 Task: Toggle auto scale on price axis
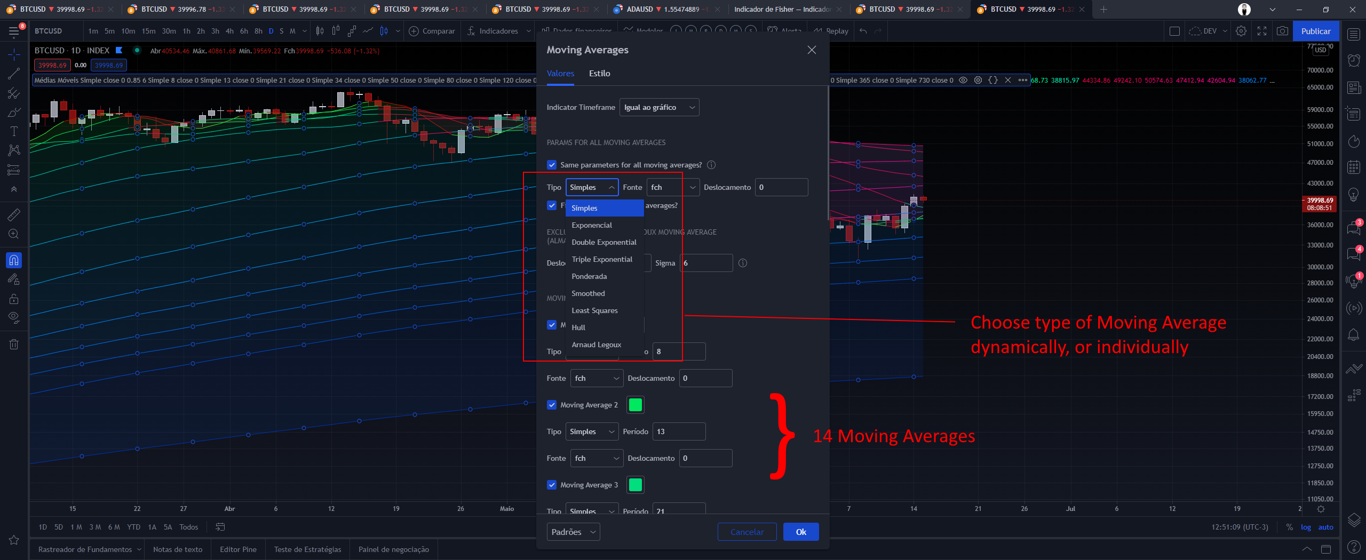click(x=1325, y=527)
